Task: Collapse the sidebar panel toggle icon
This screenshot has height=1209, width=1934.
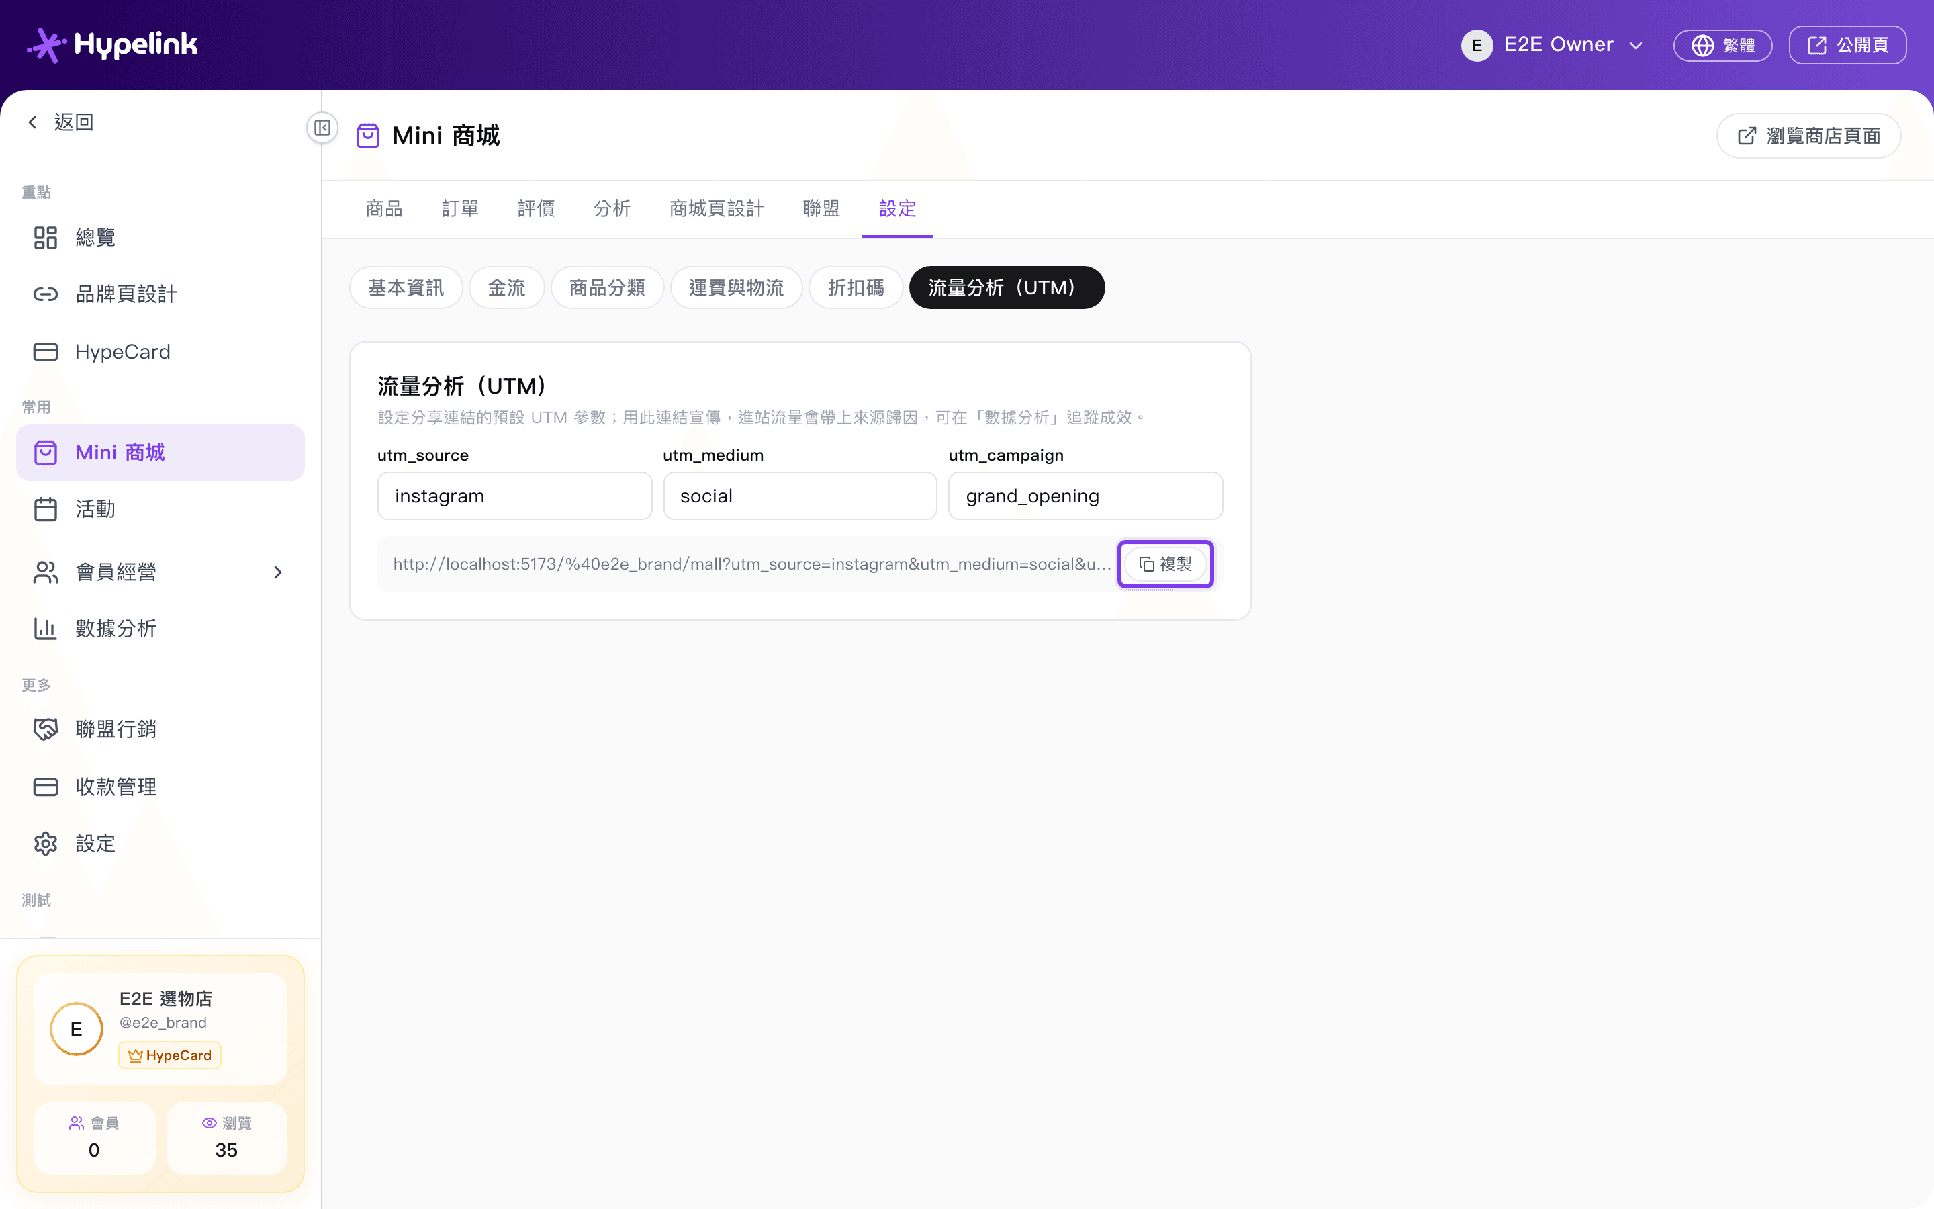Action: [x=322, y=128]
